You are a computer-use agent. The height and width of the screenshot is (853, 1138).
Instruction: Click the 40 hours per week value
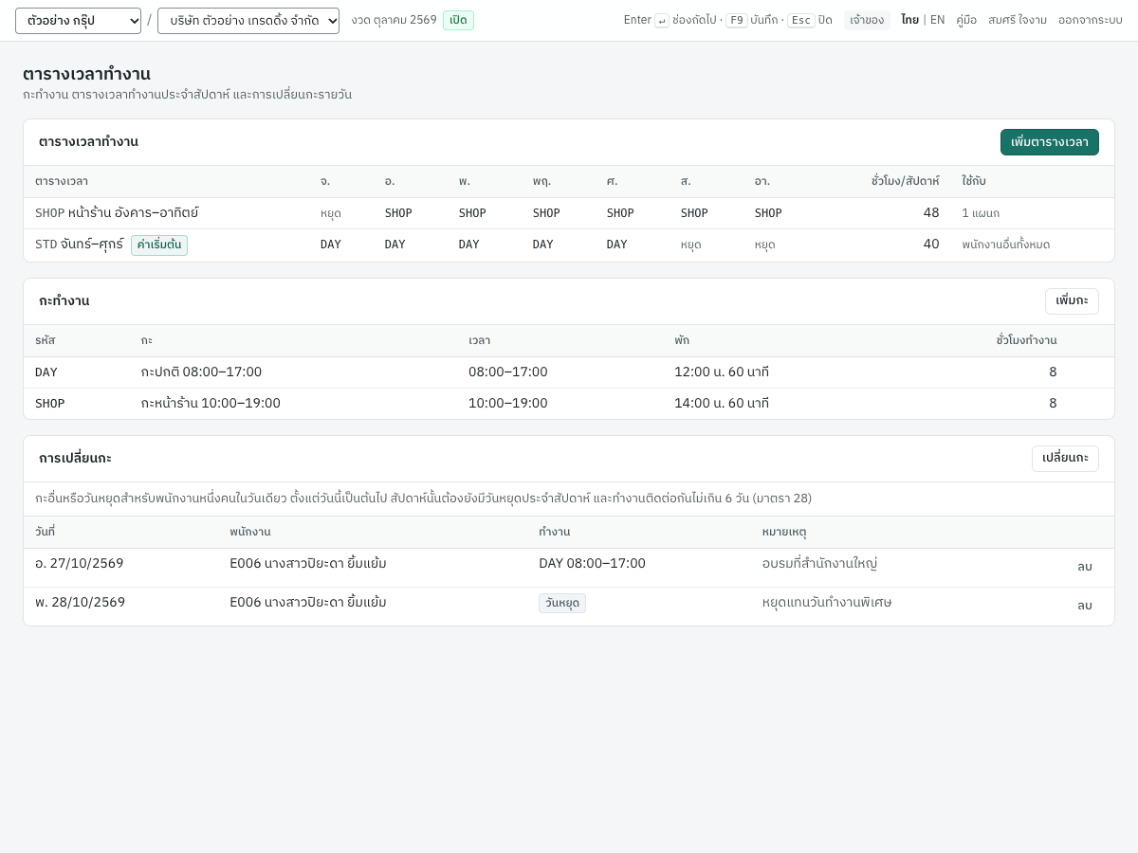pyautogui.click(x=931, y=245)
